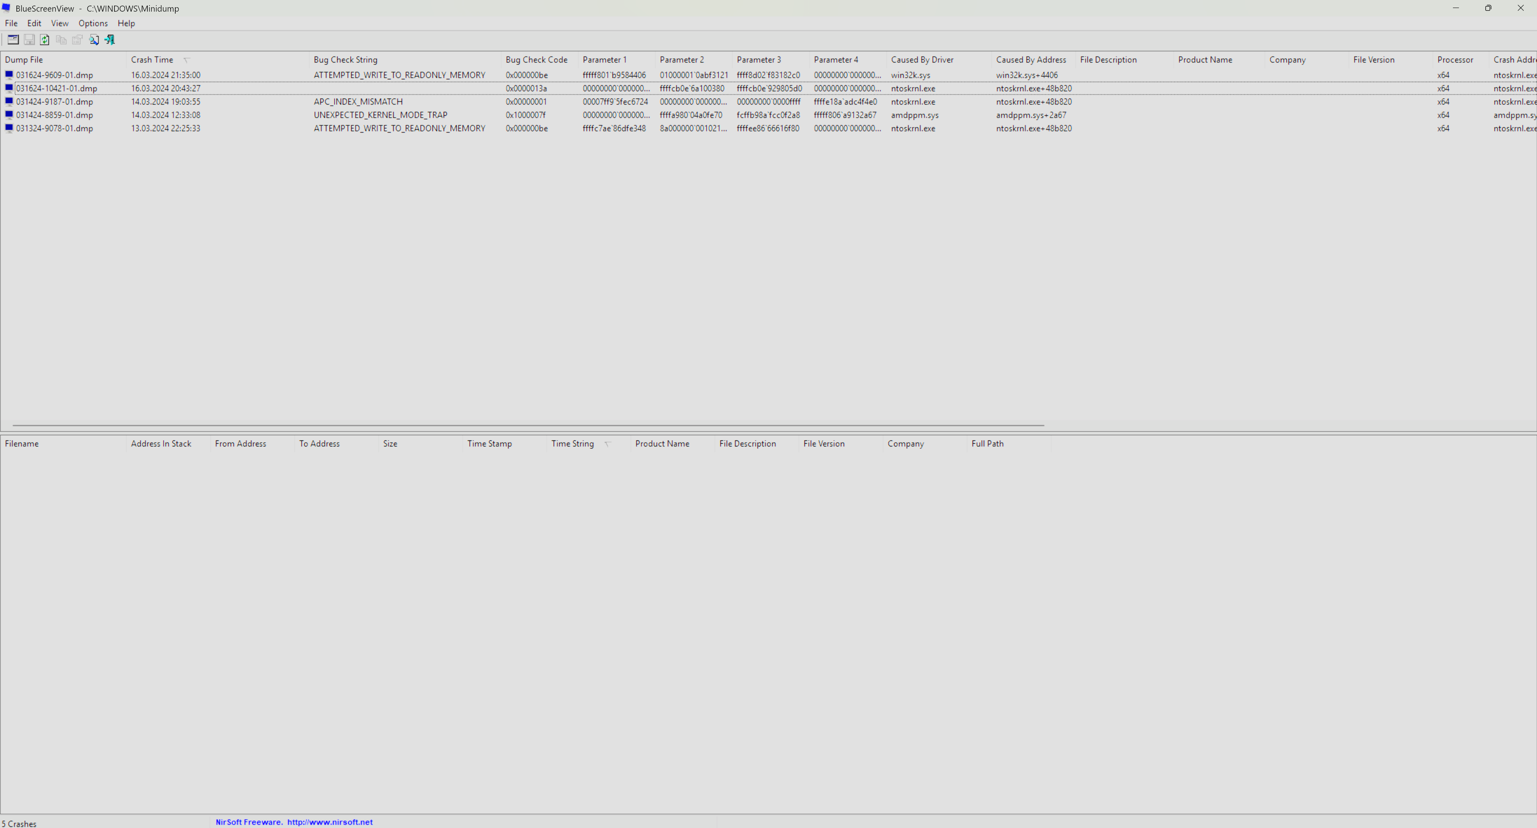1537x828 pixels.
Task: Open Advanced Options toolbar icon
Action: (13, 39)
